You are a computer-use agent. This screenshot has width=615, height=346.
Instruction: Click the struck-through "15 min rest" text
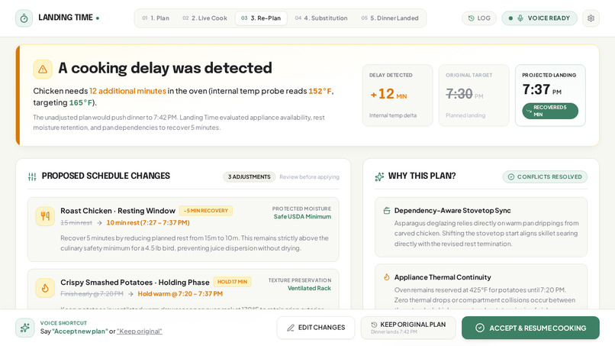(76, 223)
